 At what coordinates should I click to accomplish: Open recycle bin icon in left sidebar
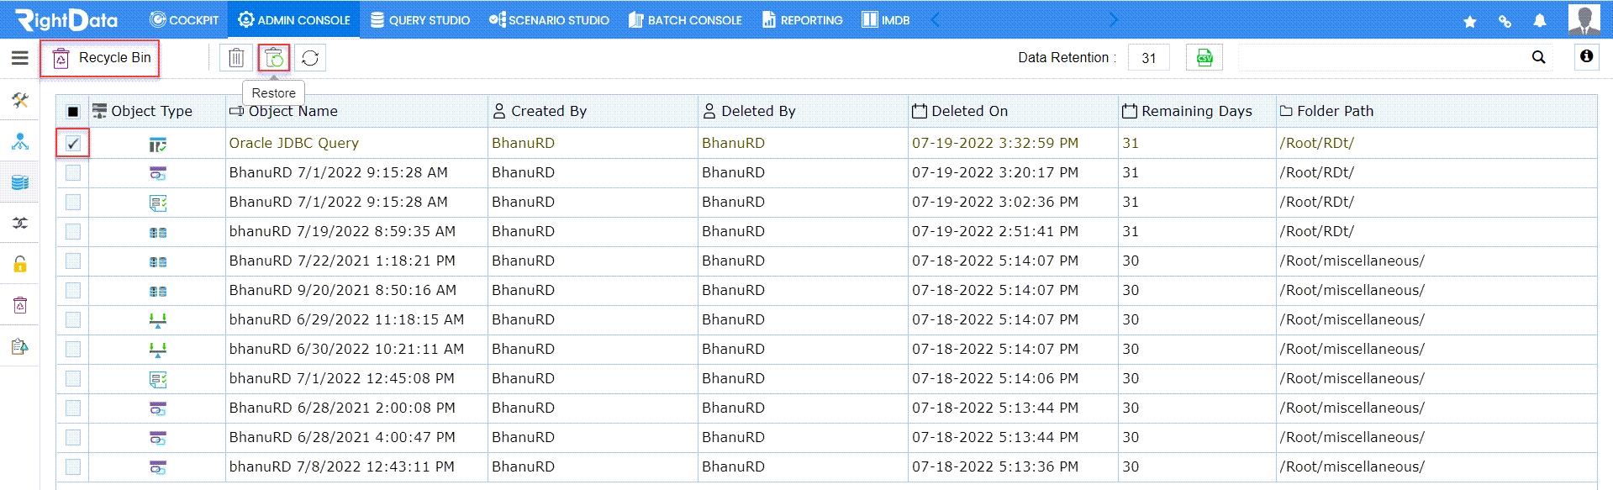(x=20, y=305)
